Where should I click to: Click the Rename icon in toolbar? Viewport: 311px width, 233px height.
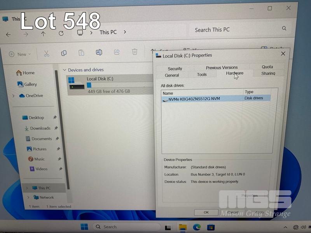(x=99, y=52)
